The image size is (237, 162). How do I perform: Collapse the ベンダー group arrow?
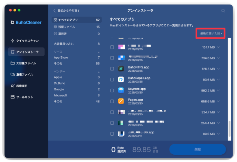tap(99, 72)
